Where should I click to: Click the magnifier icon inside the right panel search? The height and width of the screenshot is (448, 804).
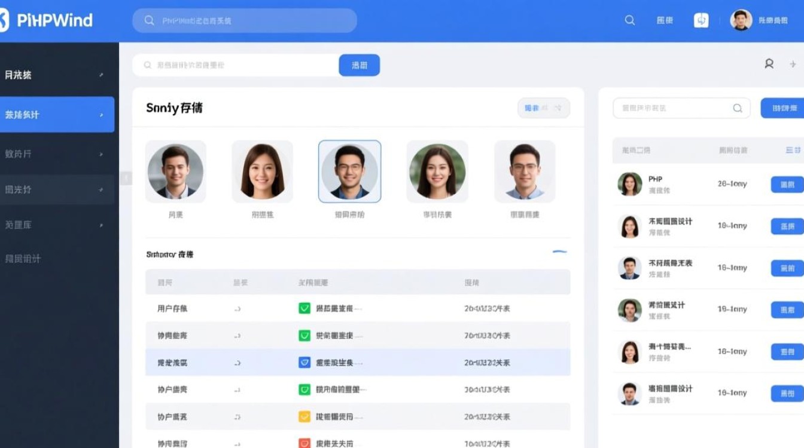[x=738, y=108]
